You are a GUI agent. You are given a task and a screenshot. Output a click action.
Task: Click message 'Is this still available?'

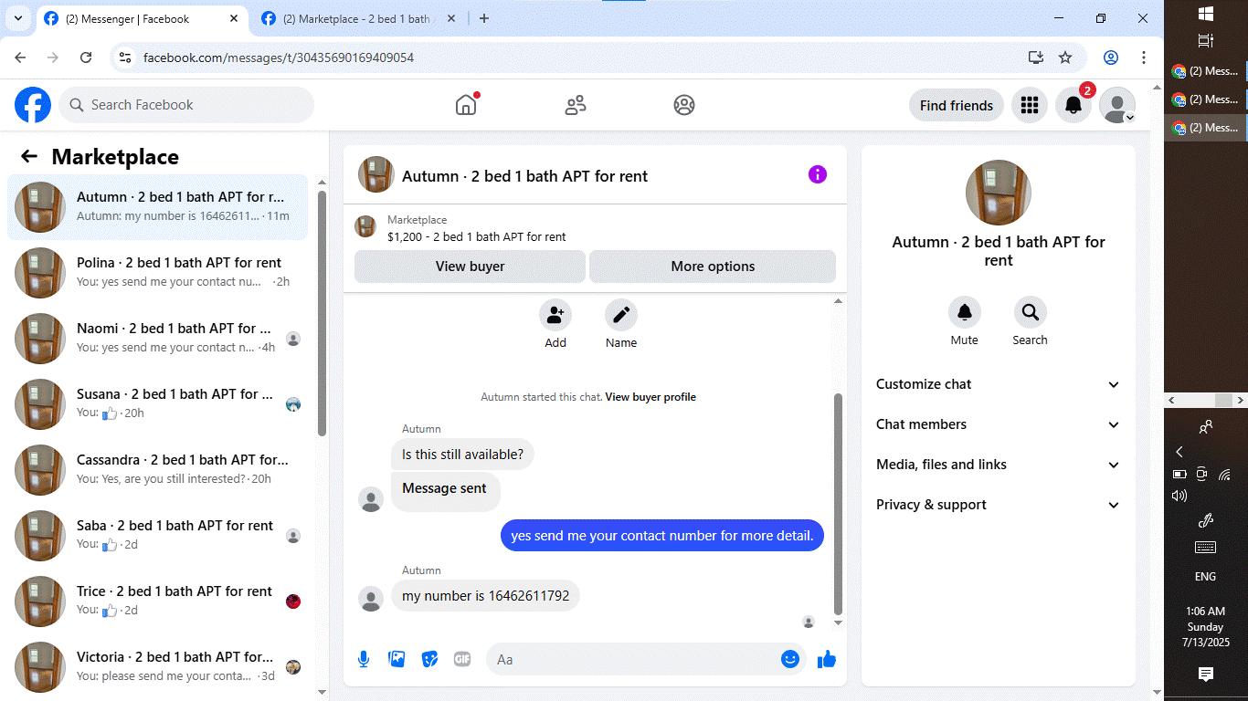[462, 455]
